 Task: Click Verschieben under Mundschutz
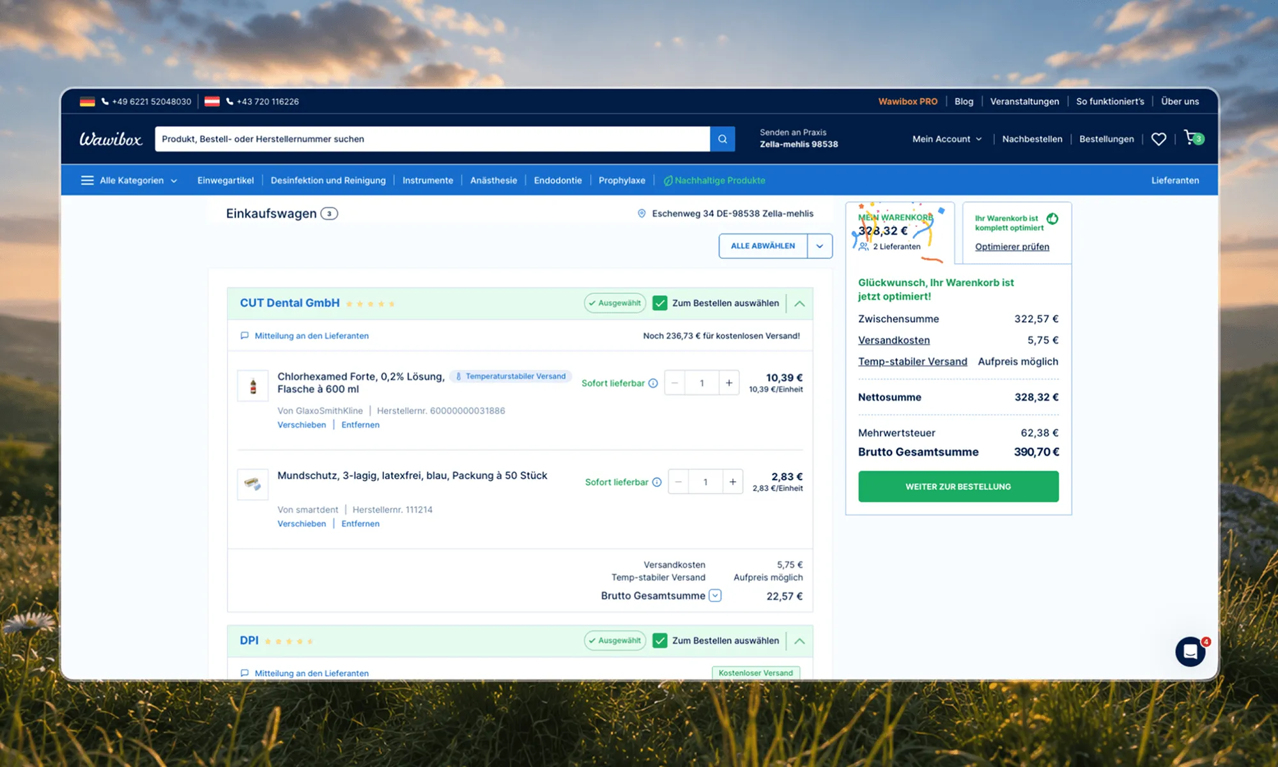click(302, 523)
